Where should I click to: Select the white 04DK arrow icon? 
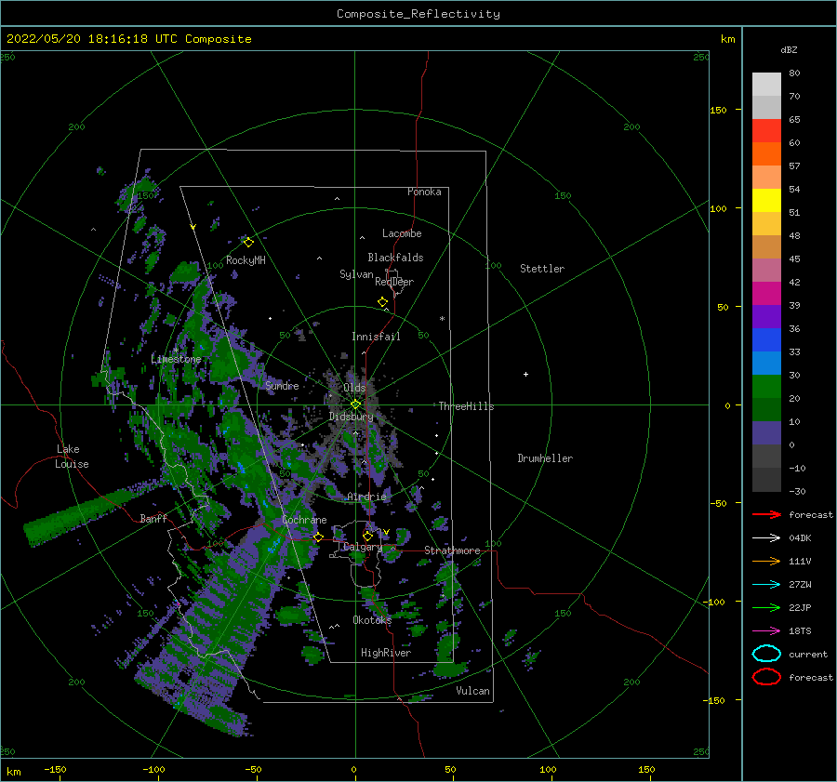[766, 537]
